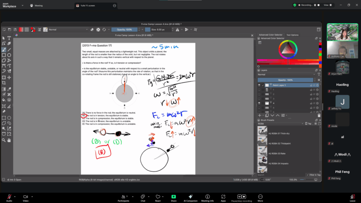The image size is (361, 203).
Task: Toggle visibility eye of Paint Layer 1
Action: click(259, 85)
